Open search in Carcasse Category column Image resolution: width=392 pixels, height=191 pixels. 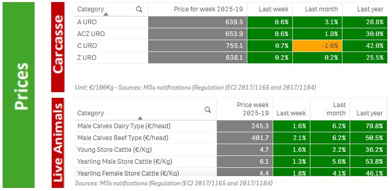[x=139, y=9]
